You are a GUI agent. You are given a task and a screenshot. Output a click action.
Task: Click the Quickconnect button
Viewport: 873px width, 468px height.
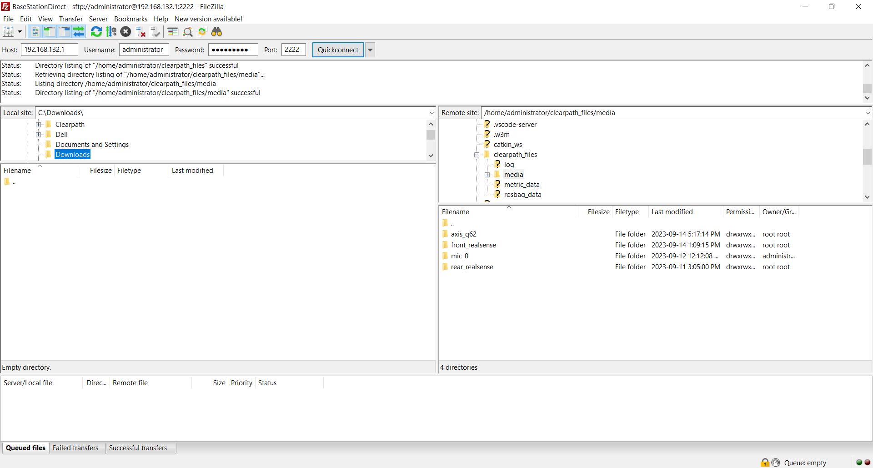click(338, 50)
